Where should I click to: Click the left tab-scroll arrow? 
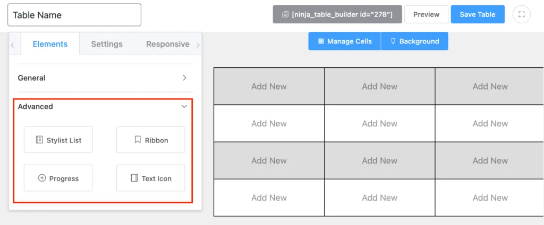13,44
